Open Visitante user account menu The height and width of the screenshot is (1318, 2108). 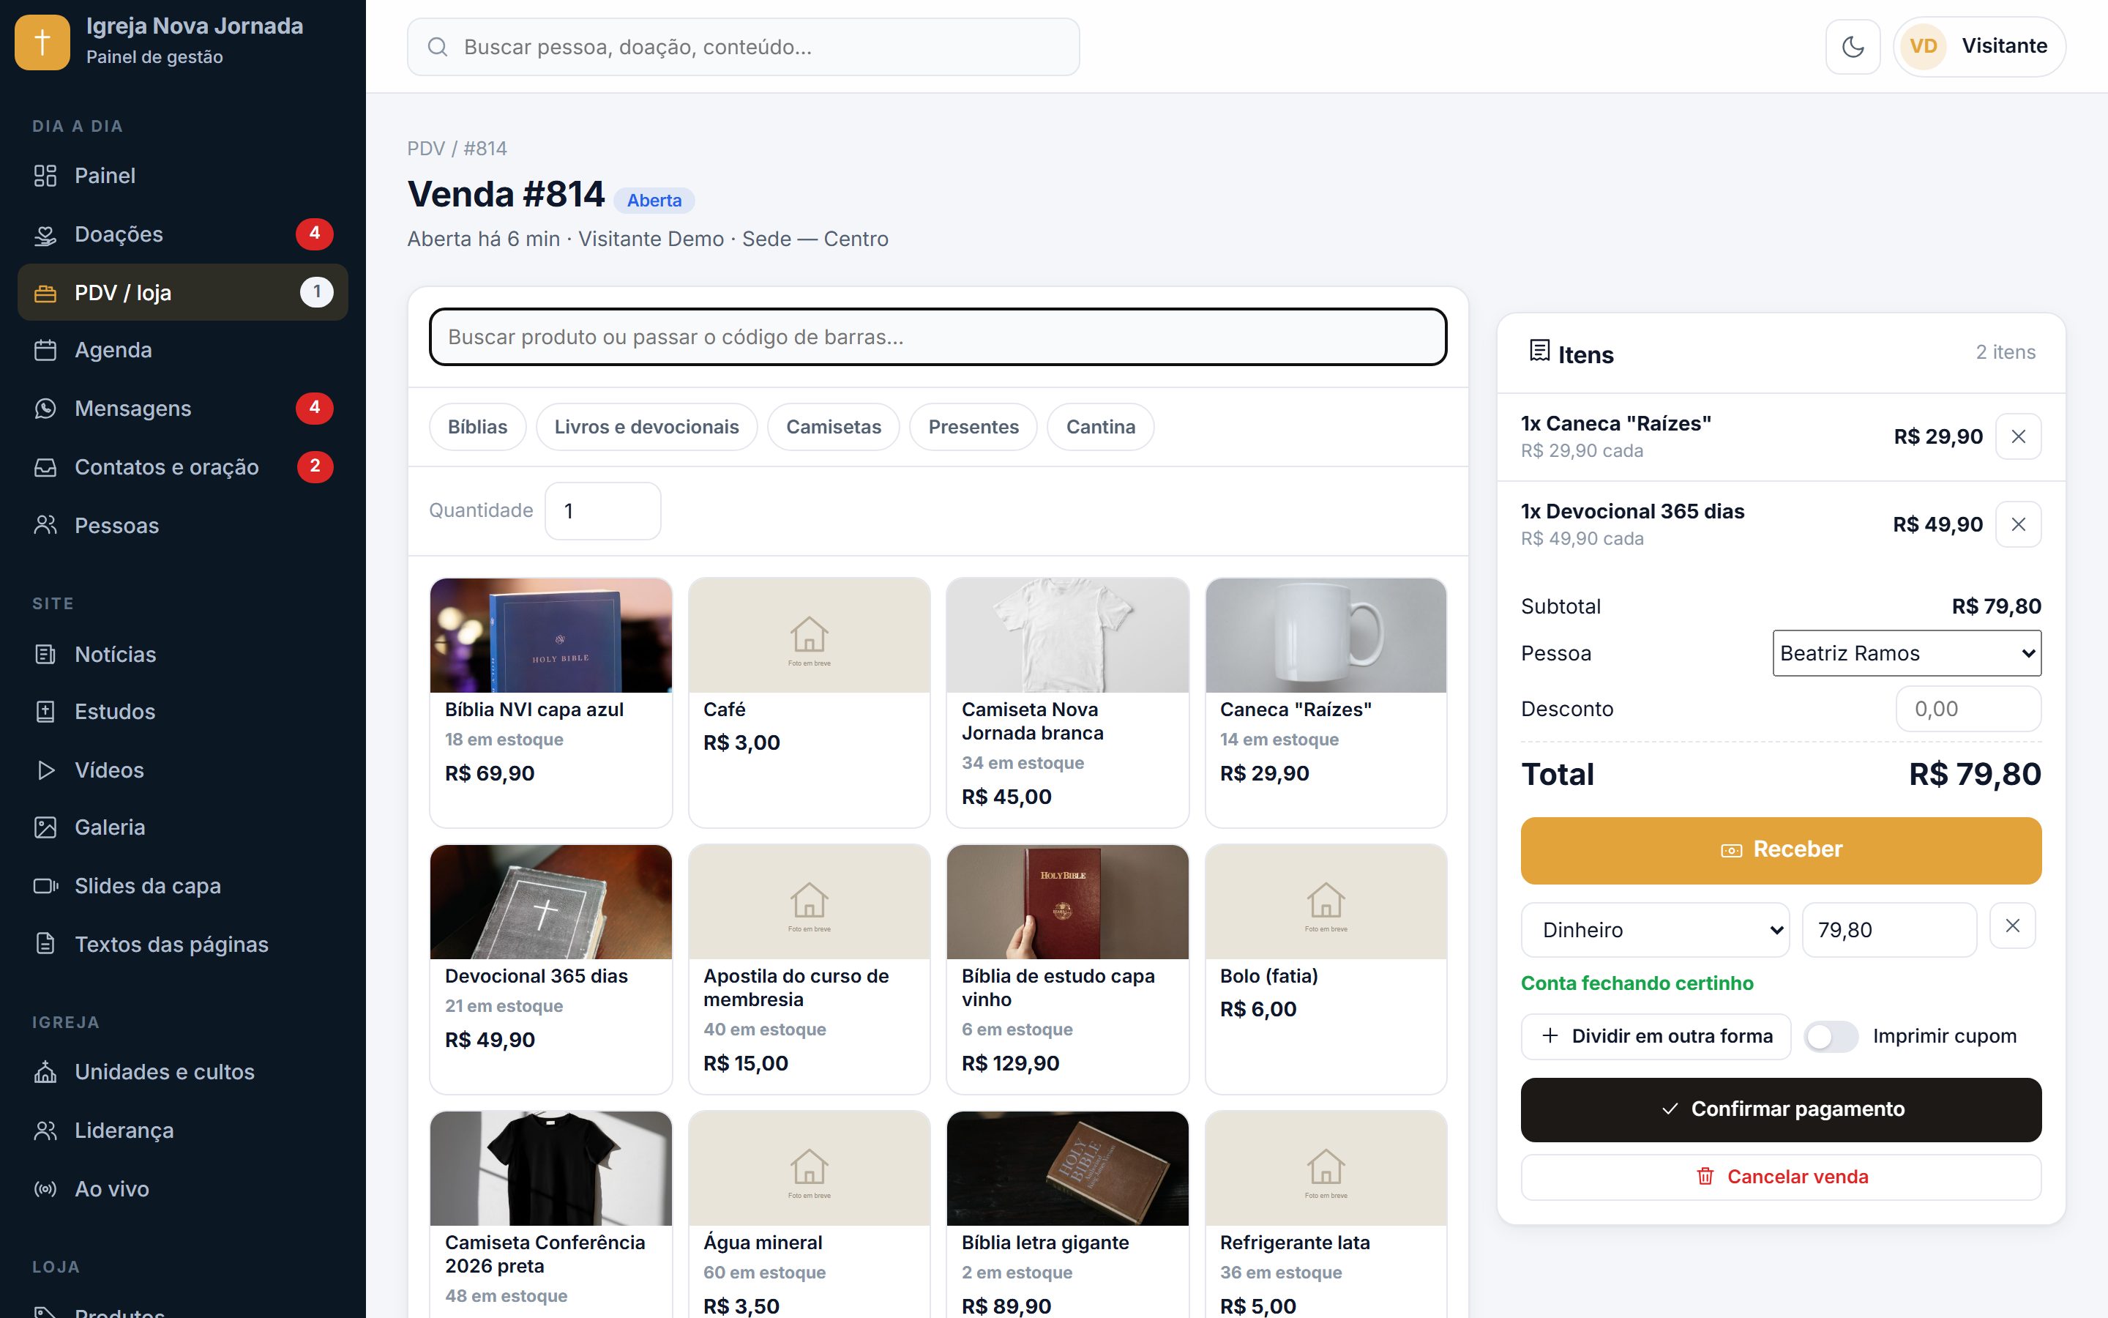1978,46
